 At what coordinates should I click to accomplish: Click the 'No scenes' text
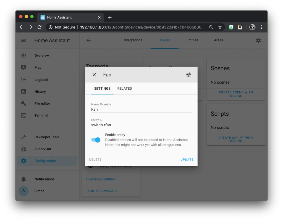[220, 82]
